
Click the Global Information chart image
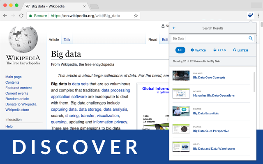click(153, 106)
